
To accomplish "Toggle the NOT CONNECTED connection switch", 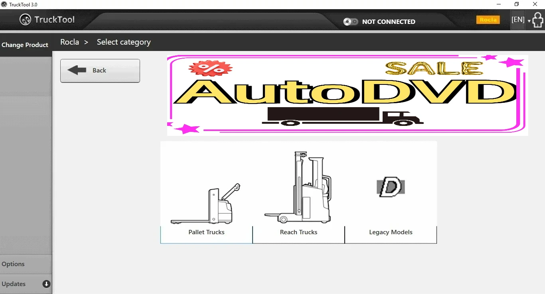I will 351,22.
